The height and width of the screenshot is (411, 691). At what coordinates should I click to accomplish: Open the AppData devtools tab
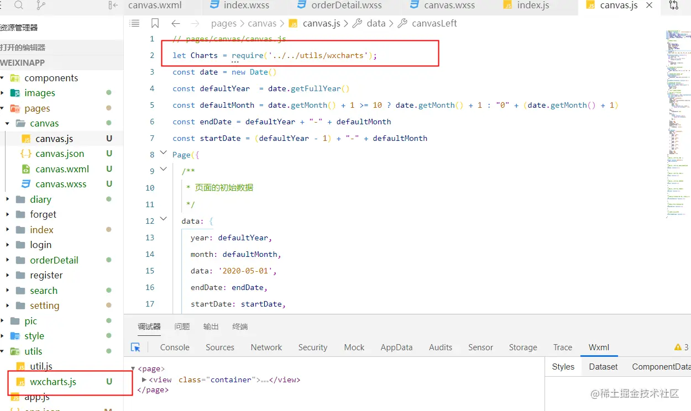pyautogui.click(x=396, y=347)
